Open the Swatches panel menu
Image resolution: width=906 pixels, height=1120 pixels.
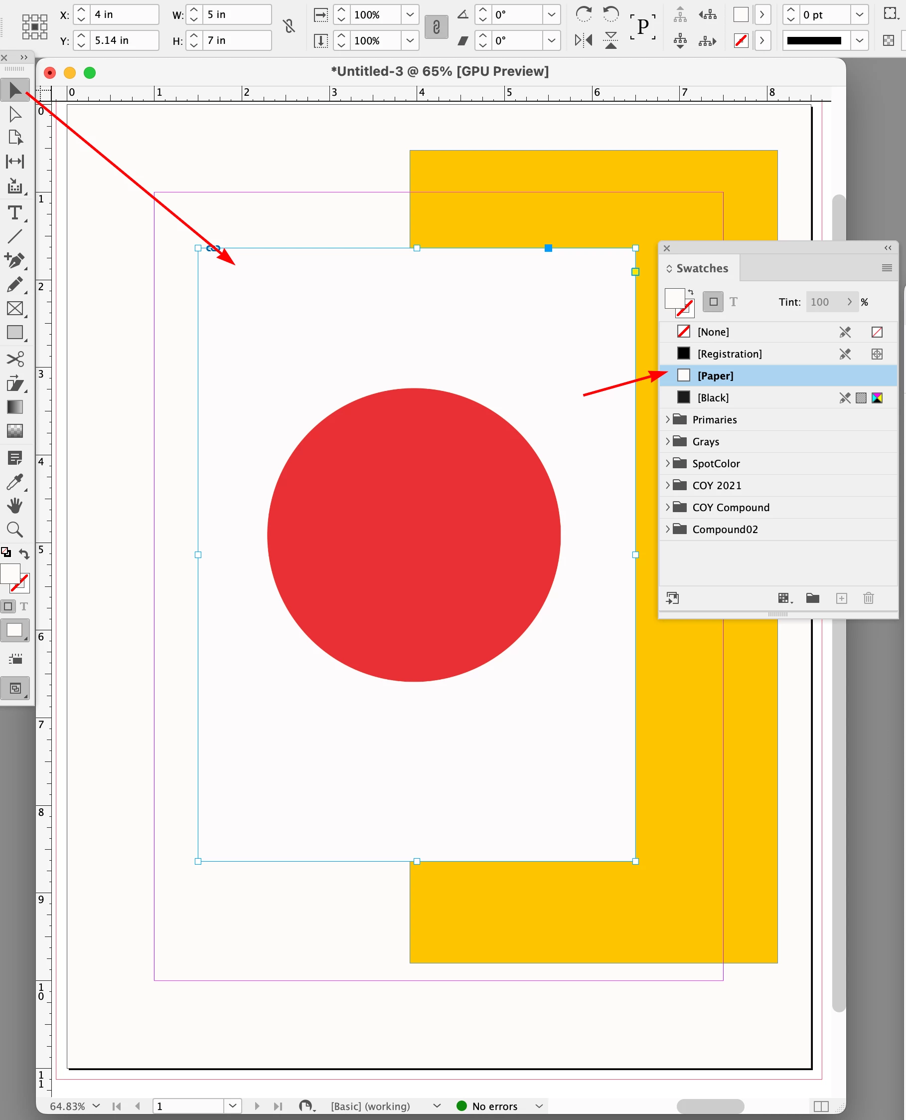coord(887,268)
